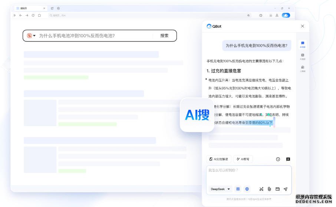This screenshot has width=336, height=207.
Task: Switch to the second QBot sidebar tab
Action: (303, 56)
